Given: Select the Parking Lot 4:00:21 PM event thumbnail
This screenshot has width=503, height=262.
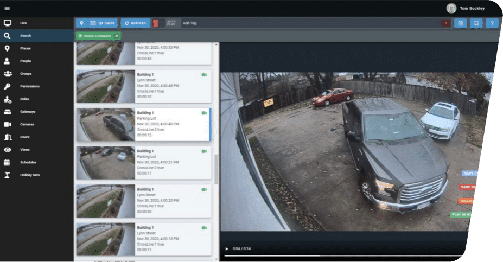Looking at the screenshot, I should coord(105,162).
